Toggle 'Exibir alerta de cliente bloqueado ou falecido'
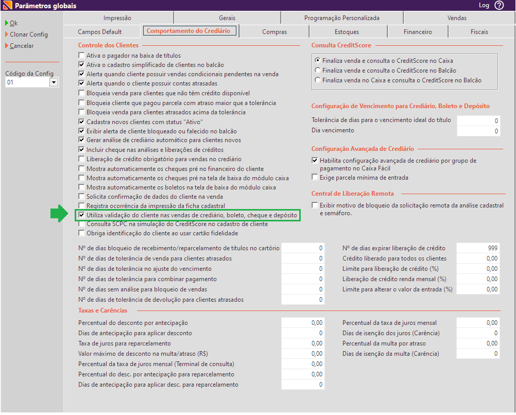This screenshot has width=516, height=415. (81, 131)
